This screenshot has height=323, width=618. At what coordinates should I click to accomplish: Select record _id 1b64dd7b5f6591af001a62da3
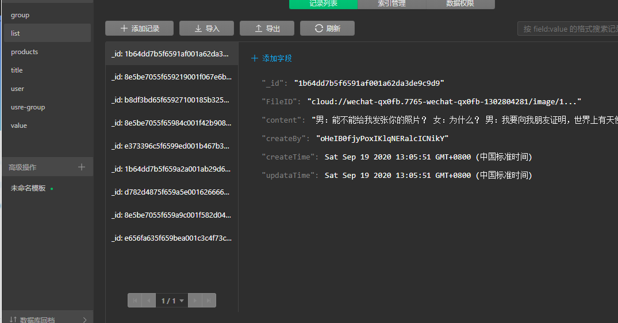(x=171, y=54)
